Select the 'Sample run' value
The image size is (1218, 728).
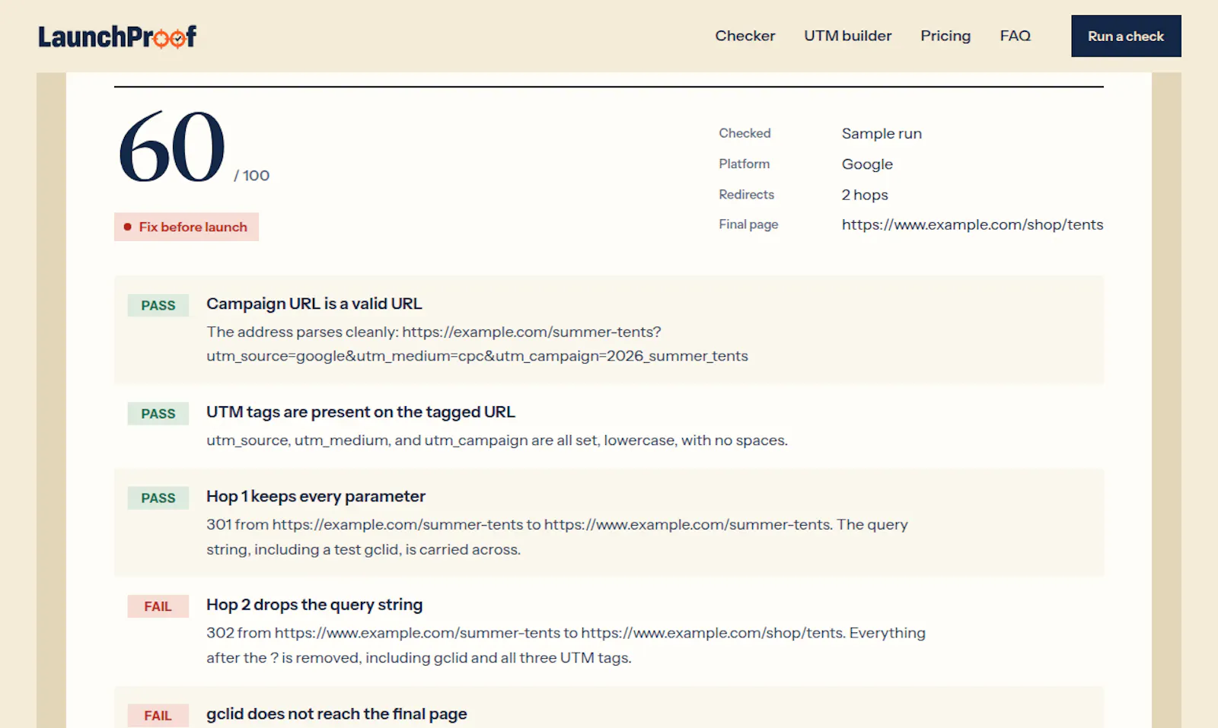coord(882,134)
